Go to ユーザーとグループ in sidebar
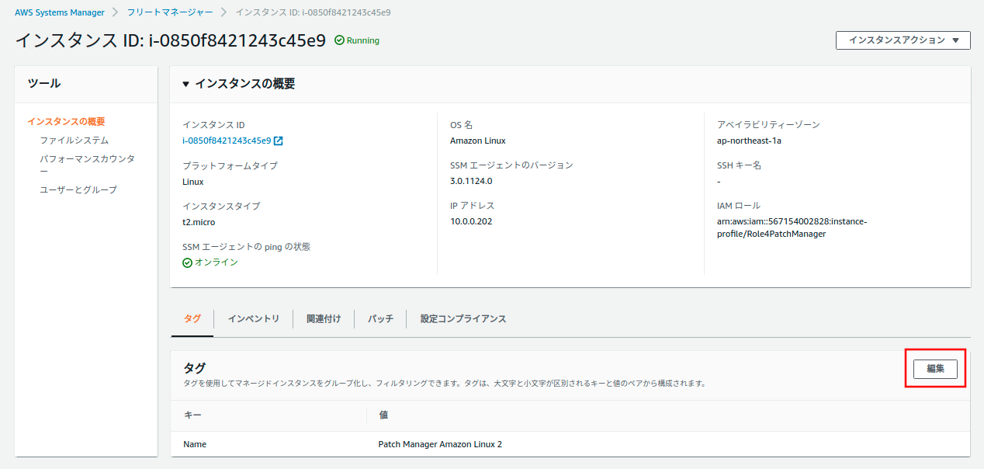 (78, 189)
